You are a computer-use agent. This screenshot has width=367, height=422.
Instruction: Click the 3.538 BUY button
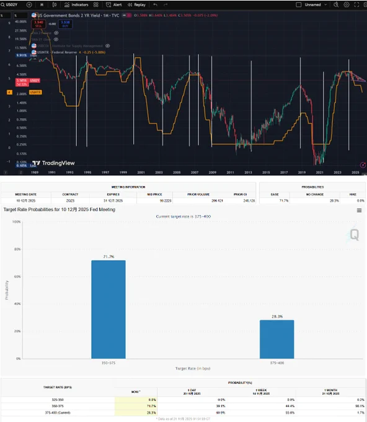click(x=65, y=24)
